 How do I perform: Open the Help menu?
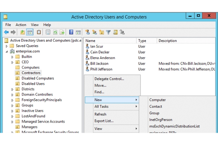(x=47, y=25)
